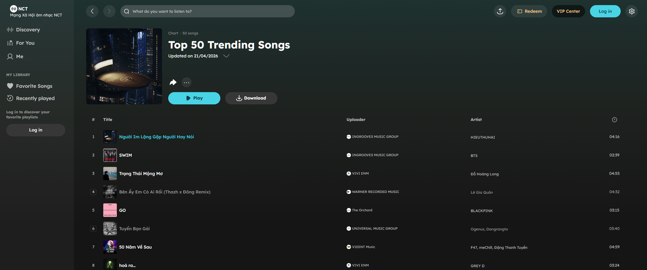Screen dimensions: 647x270
Task: Click the SWIM song thumbnail
Action: [x=110, y=155]
